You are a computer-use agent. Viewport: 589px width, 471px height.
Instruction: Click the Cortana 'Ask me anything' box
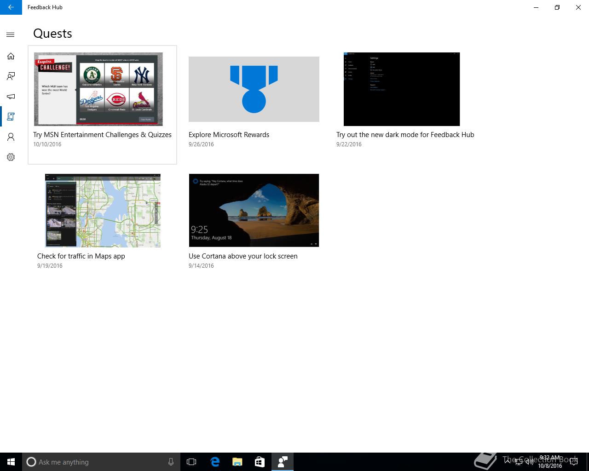[x=100, y=462]
